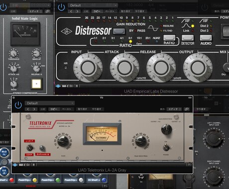Toggle the Distressor BYPASS button

pyautogui.click(x=119, y=31)
